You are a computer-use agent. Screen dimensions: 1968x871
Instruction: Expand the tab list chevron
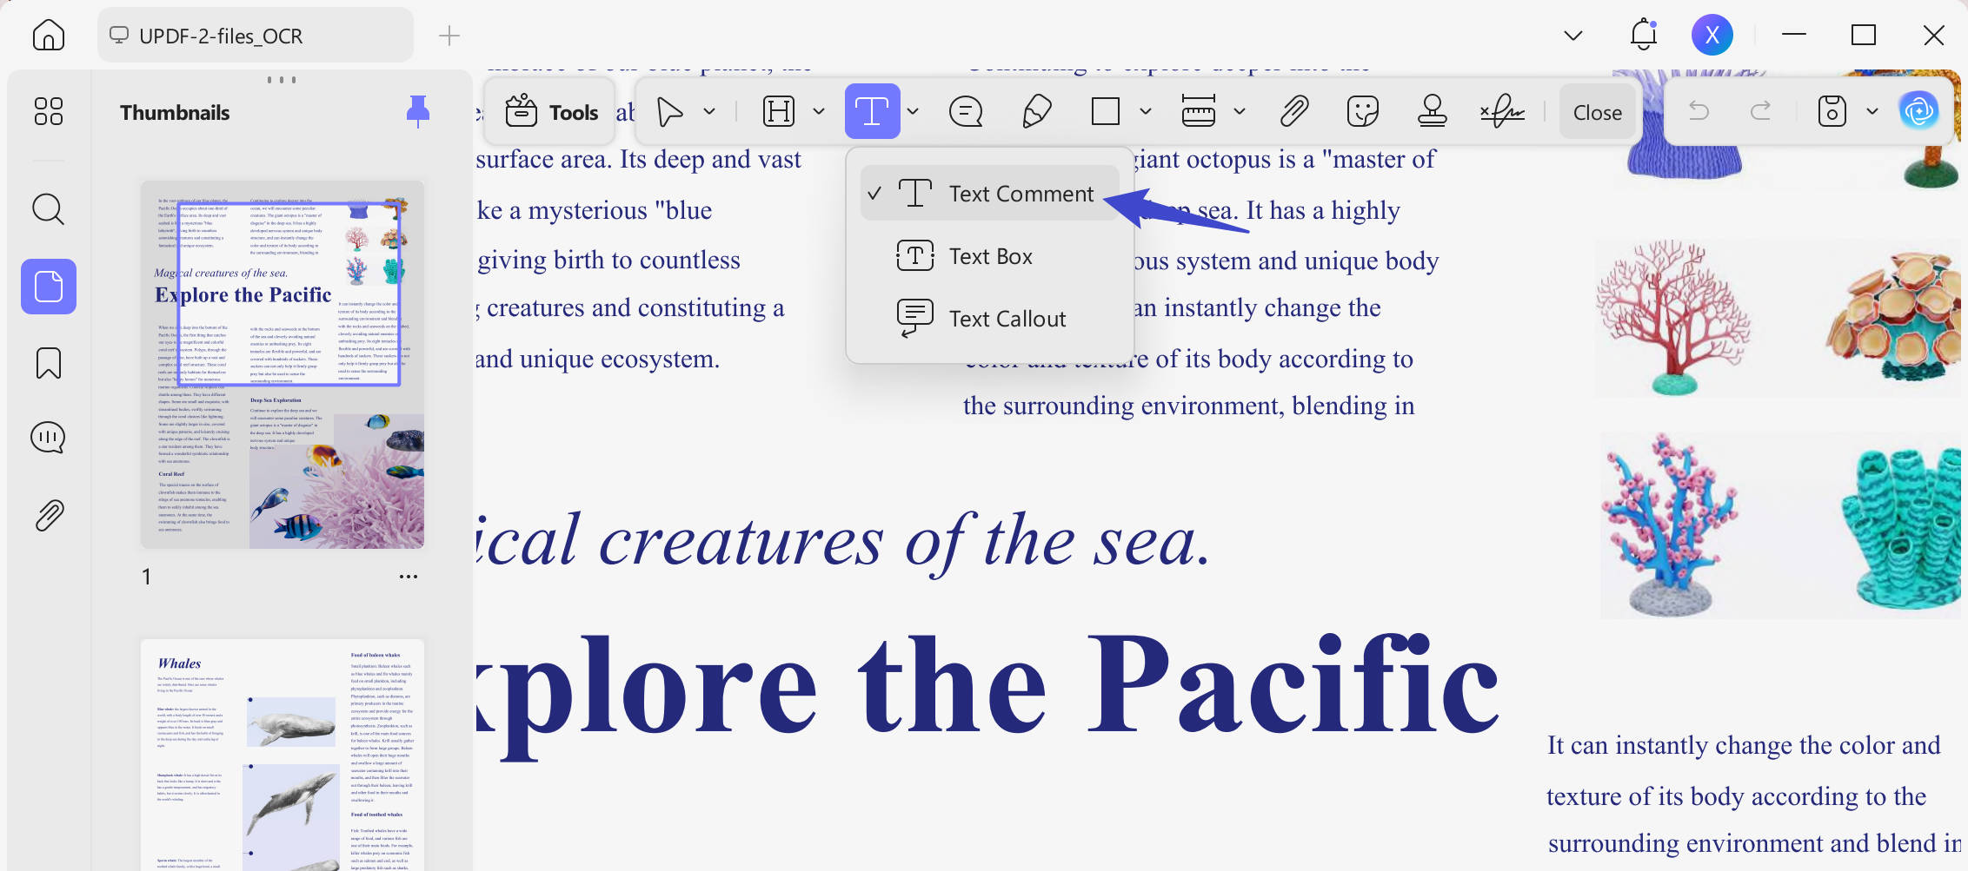tap(1573, 36)
